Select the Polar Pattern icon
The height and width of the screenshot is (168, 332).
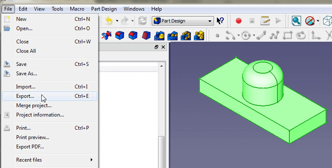coord(186,35)
